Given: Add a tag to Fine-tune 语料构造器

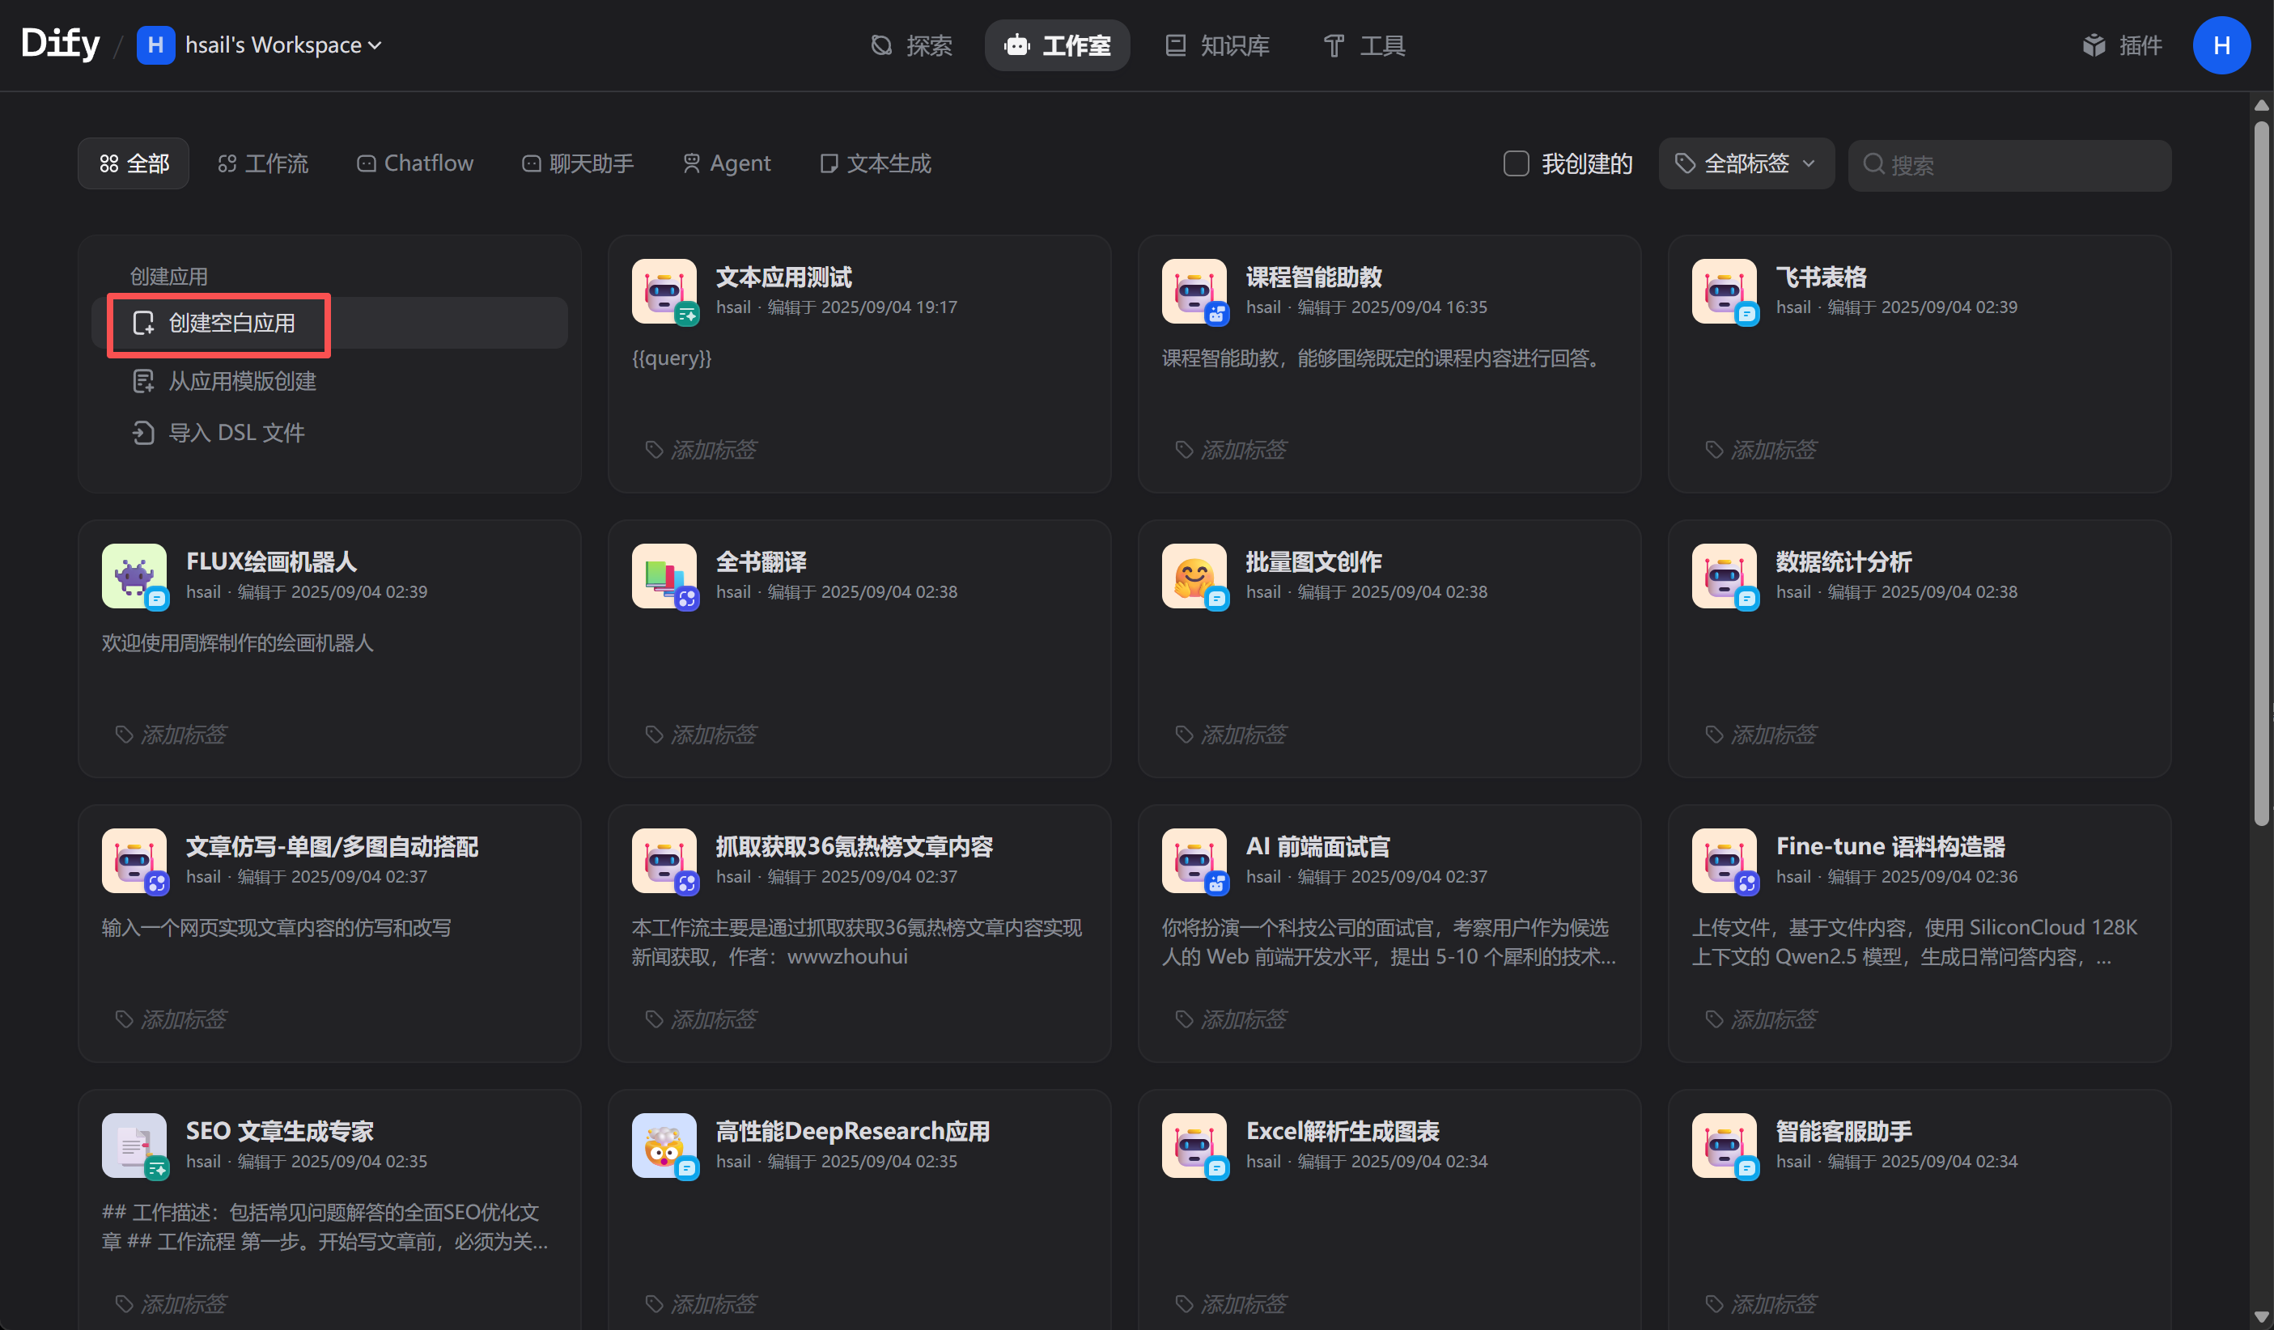Looking at the screenshot, I should (x=1761, y=1019).
